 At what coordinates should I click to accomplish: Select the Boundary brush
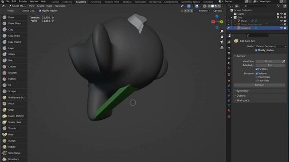(x=14, y=159)
